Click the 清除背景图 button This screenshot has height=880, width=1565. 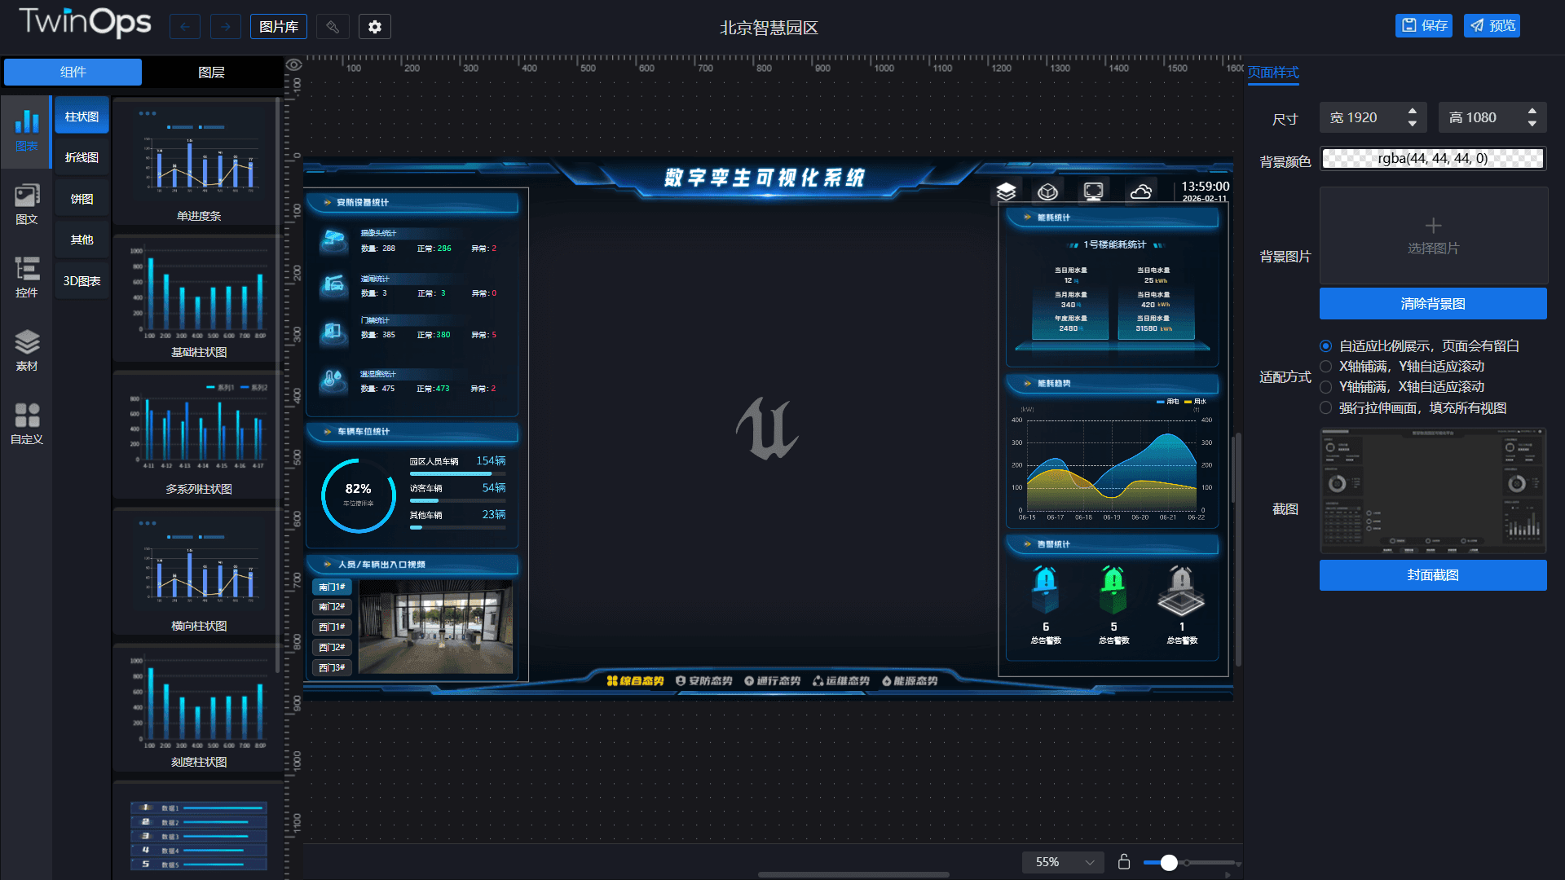(x=1433, y=304)
